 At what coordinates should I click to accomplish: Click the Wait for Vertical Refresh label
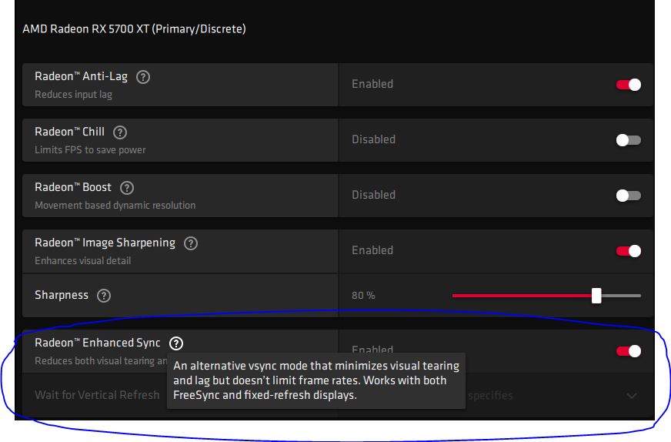coord(97,395)
